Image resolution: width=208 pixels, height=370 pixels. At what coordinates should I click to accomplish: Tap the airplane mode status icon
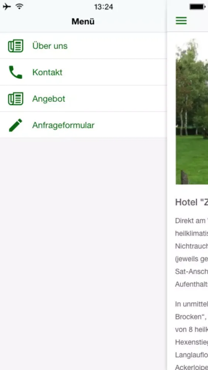(x=7, y=7)
